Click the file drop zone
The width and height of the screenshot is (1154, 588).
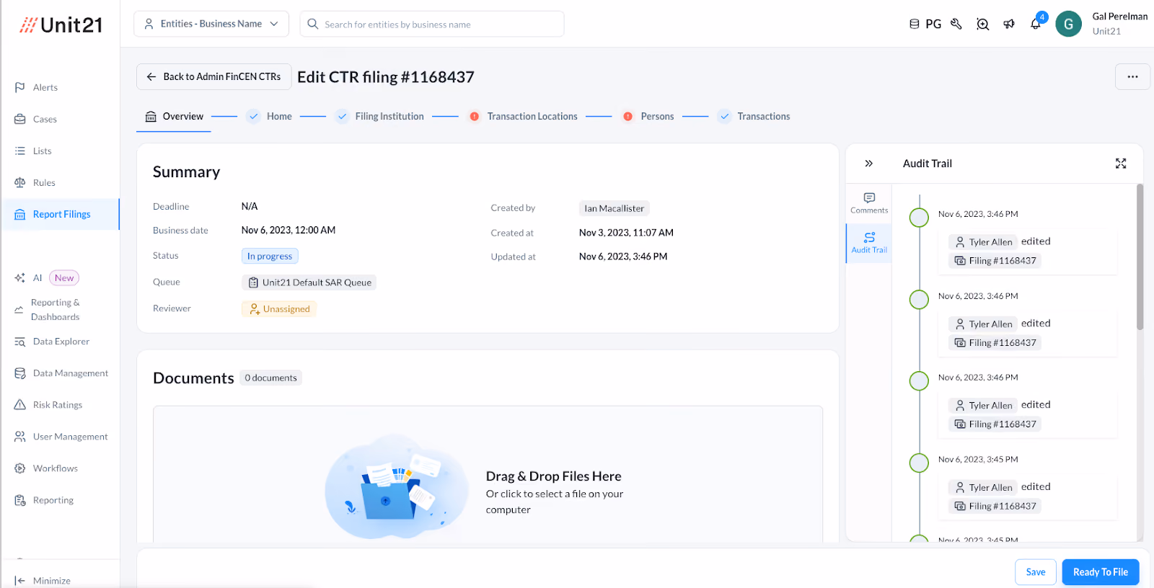pos(488,474)
